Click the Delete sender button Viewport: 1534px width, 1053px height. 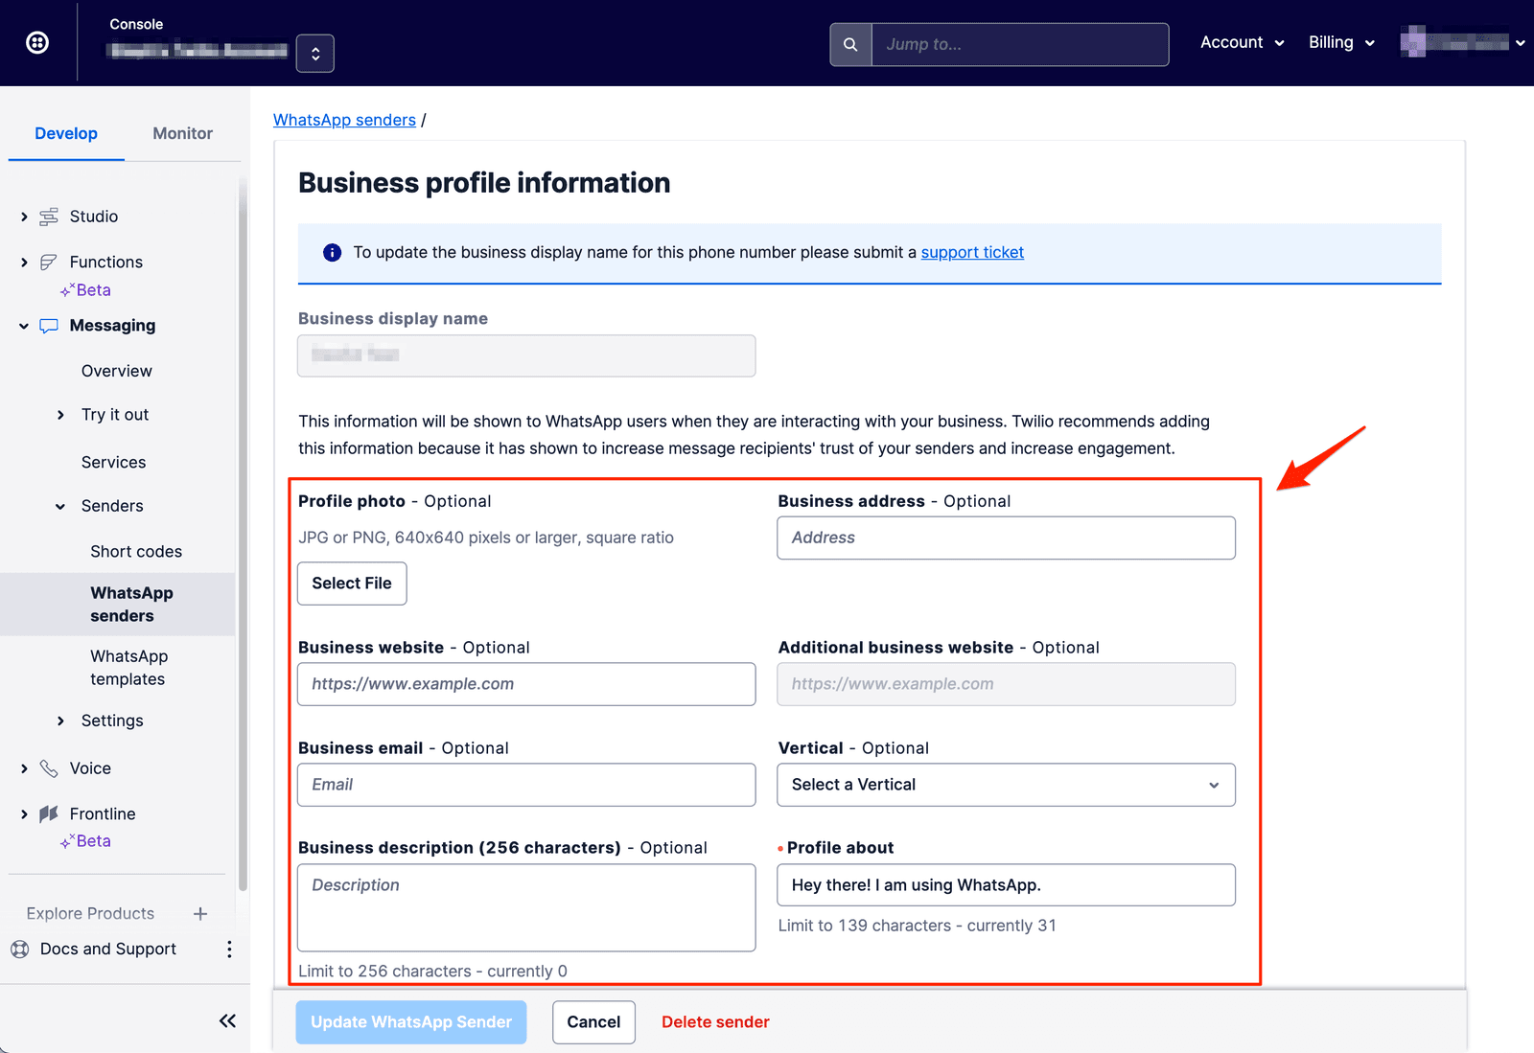click(x=715, y=1021)
